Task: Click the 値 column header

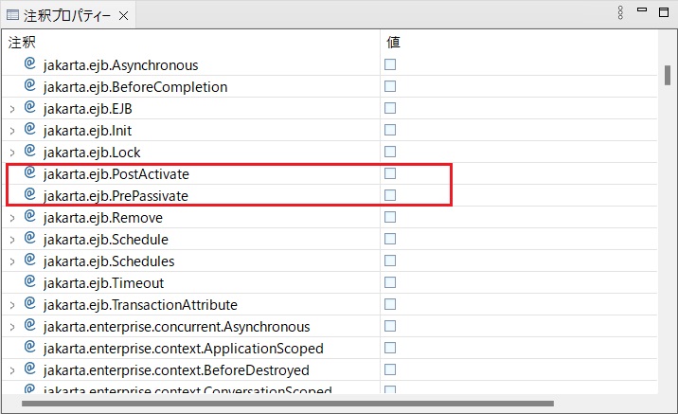Action: pyautogui.click(x=394, y=43)
